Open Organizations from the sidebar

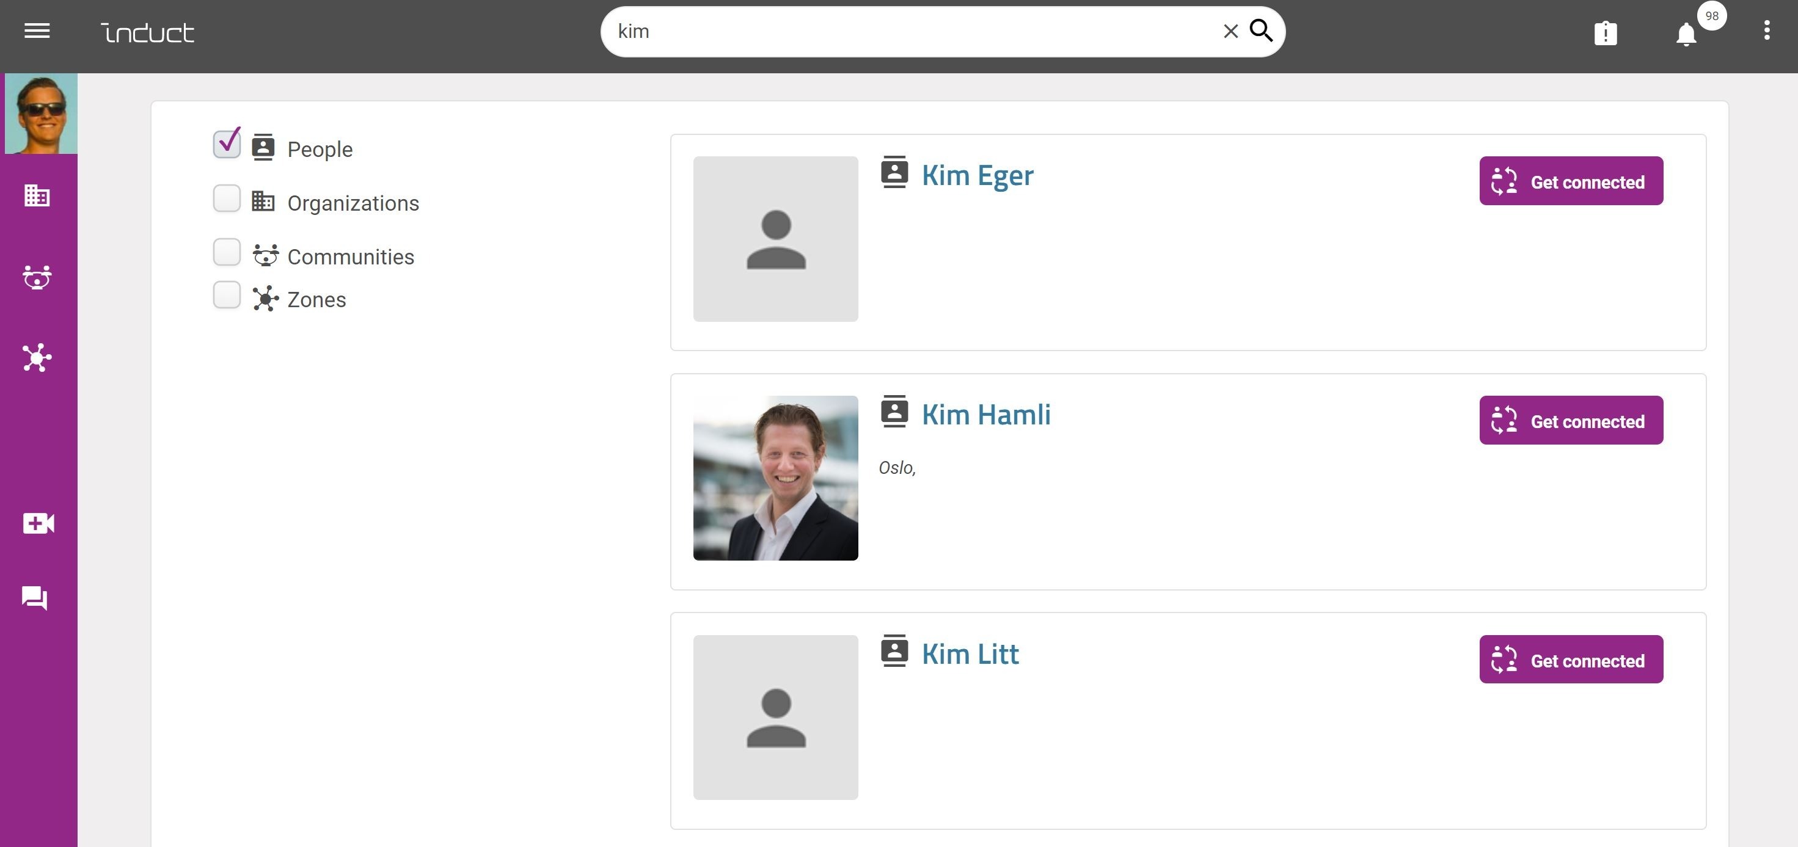tap(37, 195)
